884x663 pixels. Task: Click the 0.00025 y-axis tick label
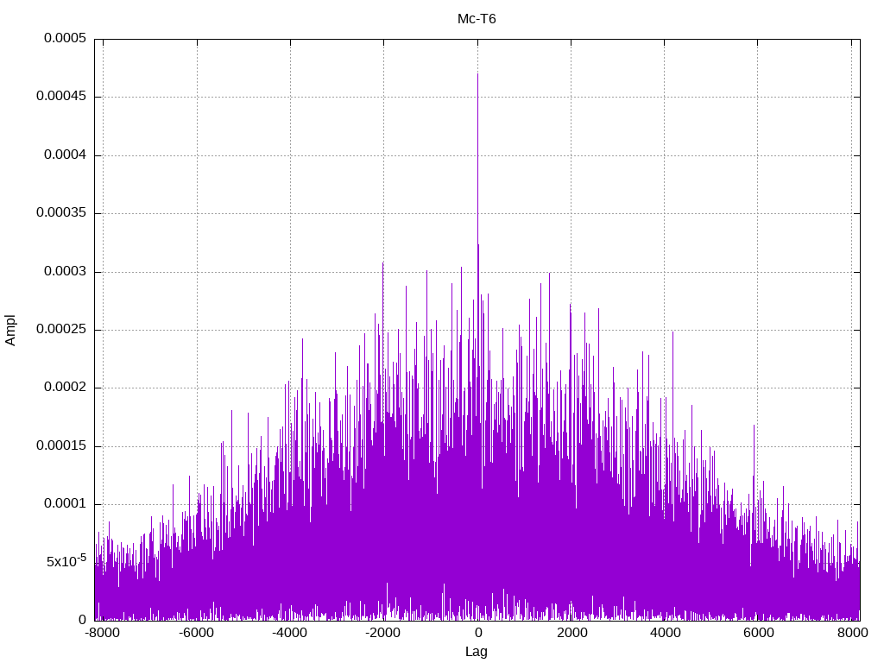[56, 330]
